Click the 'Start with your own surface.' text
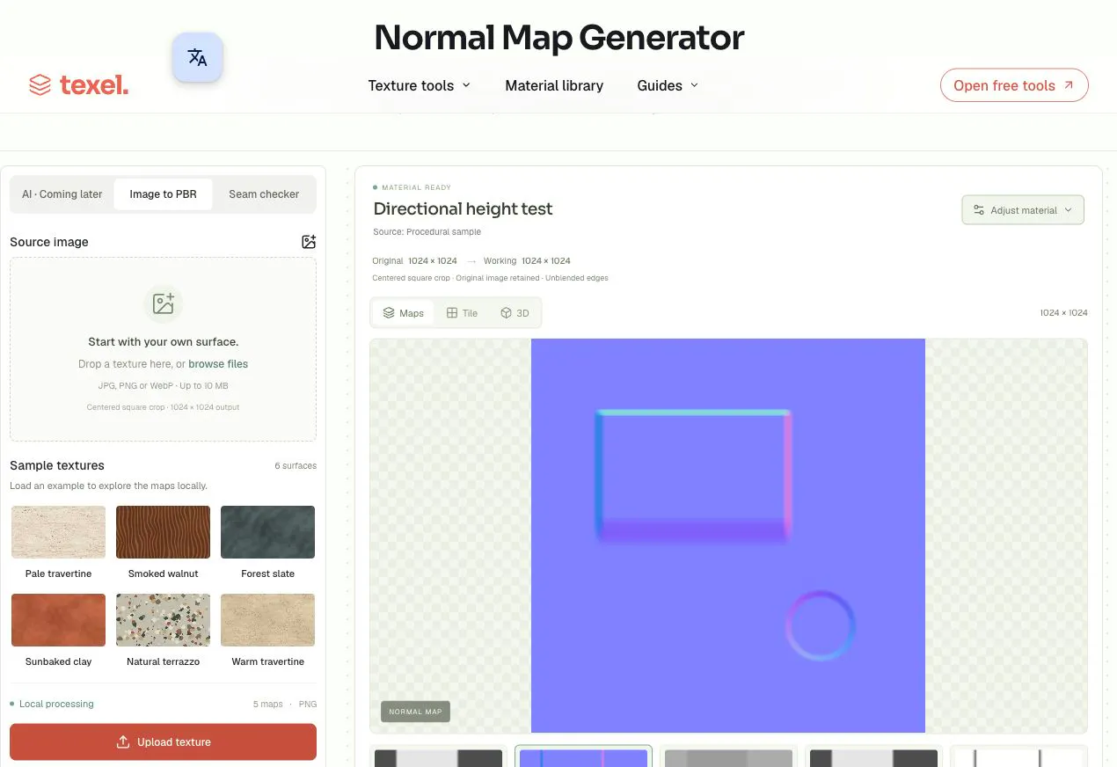The height and width of the screenshot is (767, 1117). tap(163, 341)
